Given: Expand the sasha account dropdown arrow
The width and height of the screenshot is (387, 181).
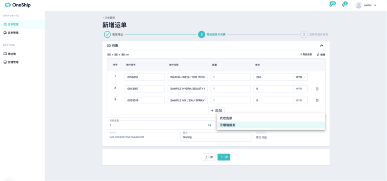Looking at the screenshot, I should click(375, 5).
